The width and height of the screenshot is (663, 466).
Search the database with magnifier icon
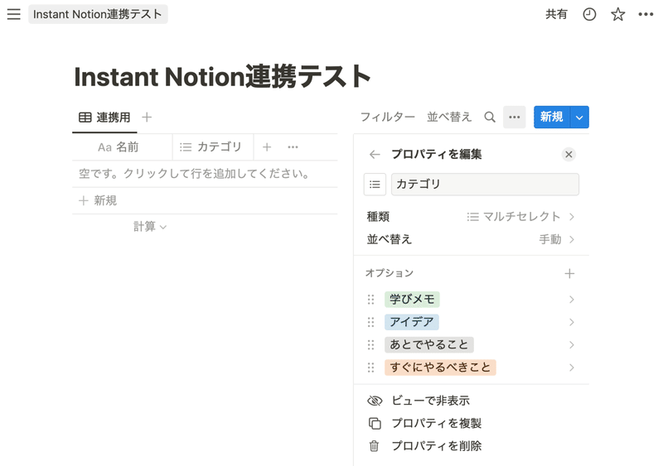pyautogui.click(x=490, y=117)
